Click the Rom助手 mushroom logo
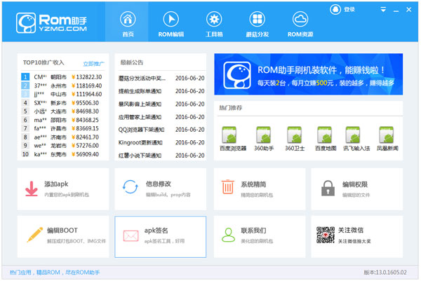421x281 pixels. point(26,23)
